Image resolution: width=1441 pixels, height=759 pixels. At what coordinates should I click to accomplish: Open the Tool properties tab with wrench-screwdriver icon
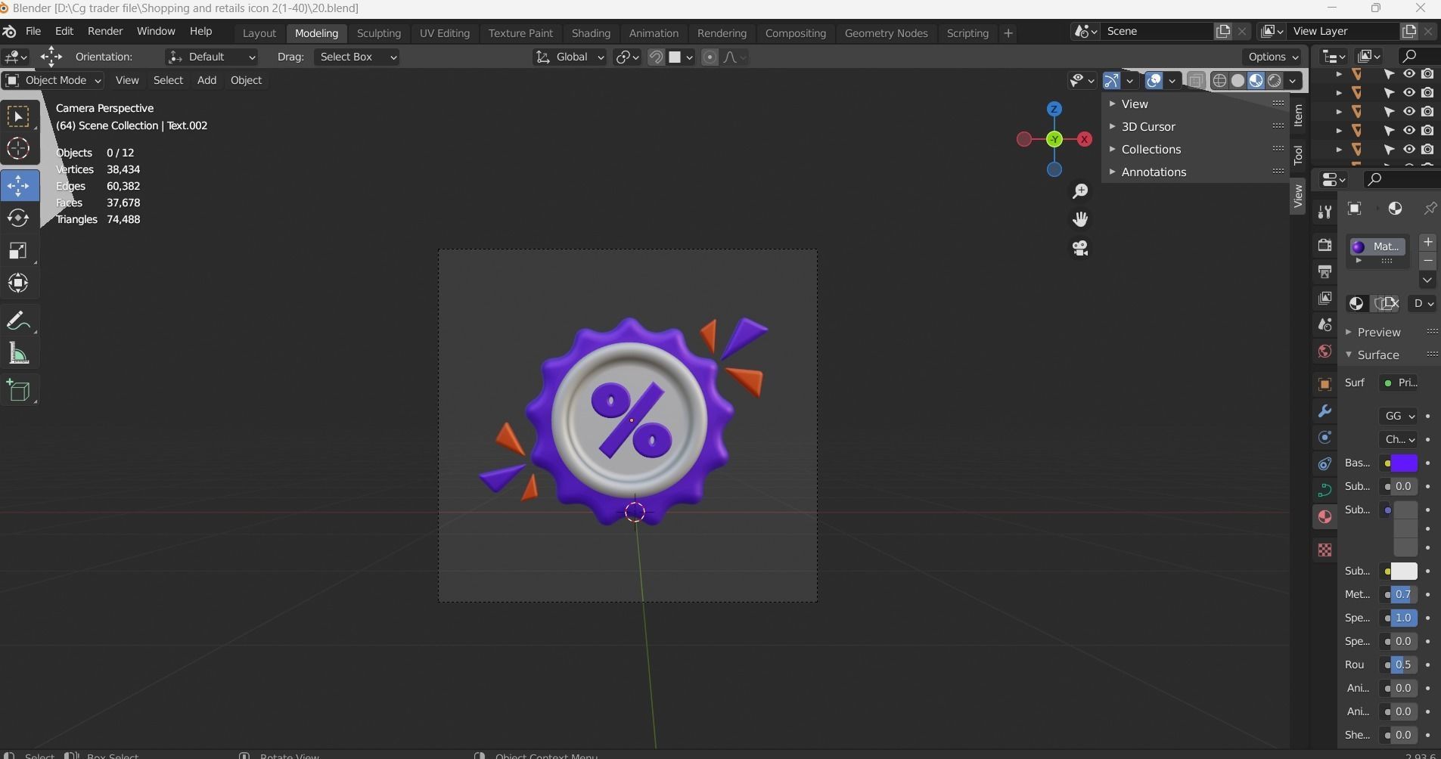point(1325,212)
